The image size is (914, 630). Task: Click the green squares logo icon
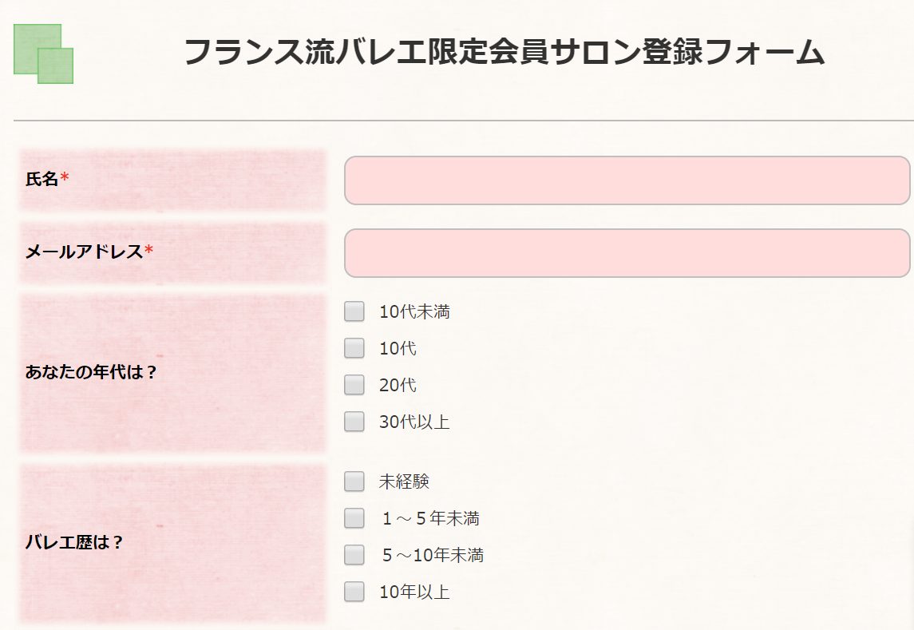click(x=44, y=53)
